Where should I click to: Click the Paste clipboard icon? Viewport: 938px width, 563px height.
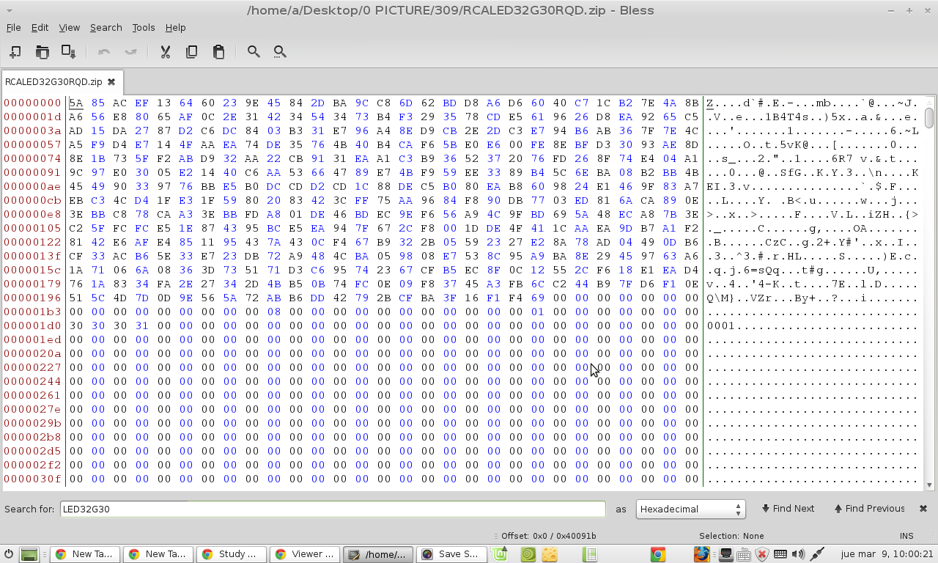pyautogui.click(x=218, y=51)
